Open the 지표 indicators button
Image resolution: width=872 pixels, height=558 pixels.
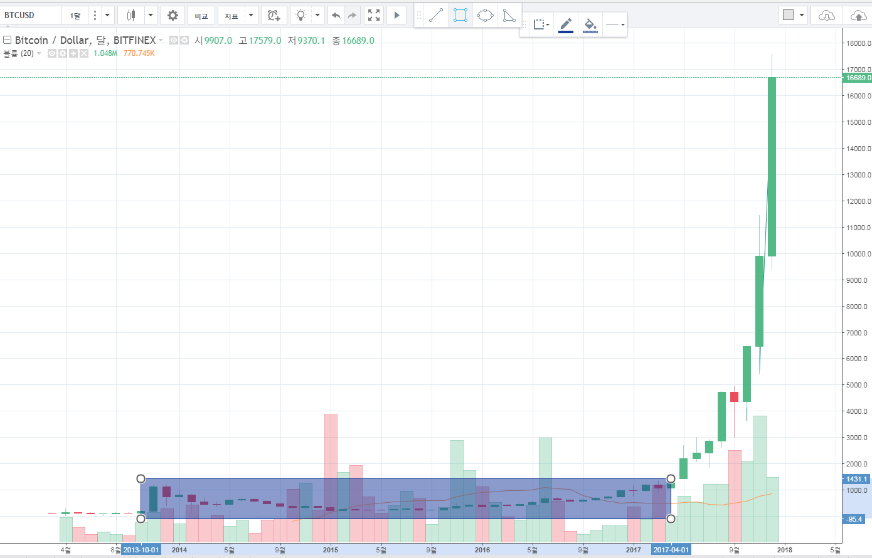[231, 15]
